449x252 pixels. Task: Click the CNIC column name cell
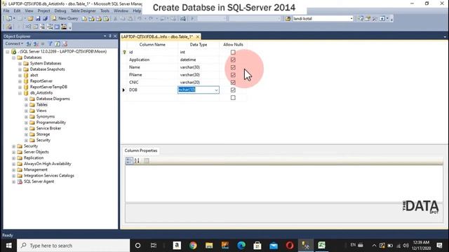152,83
